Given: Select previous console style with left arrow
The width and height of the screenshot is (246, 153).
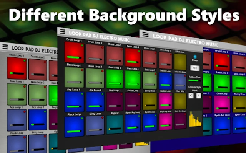Looking at the screenshot, I should coord(190,95).
